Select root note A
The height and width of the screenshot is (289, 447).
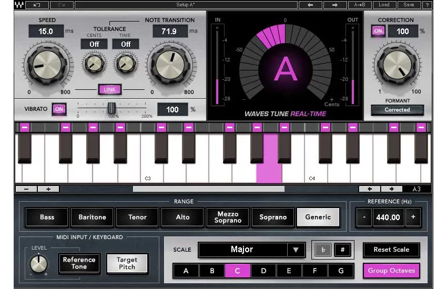pos(186,271)
